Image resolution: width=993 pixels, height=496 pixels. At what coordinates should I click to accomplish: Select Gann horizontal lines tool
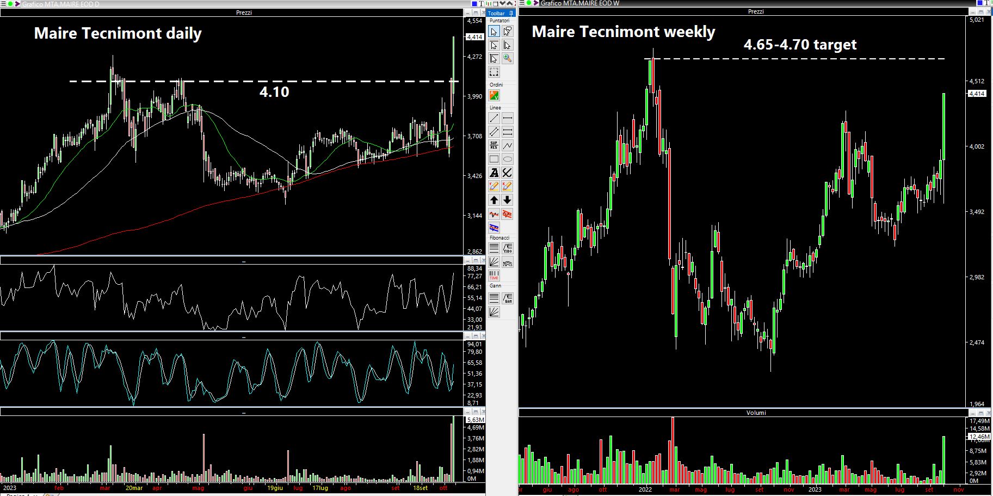coord(494,298)
